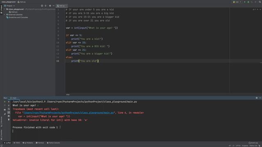The image size is (262, 147).
Task: Click 'Process finished with exit code 1' text
Action: (x=35, y=127)
